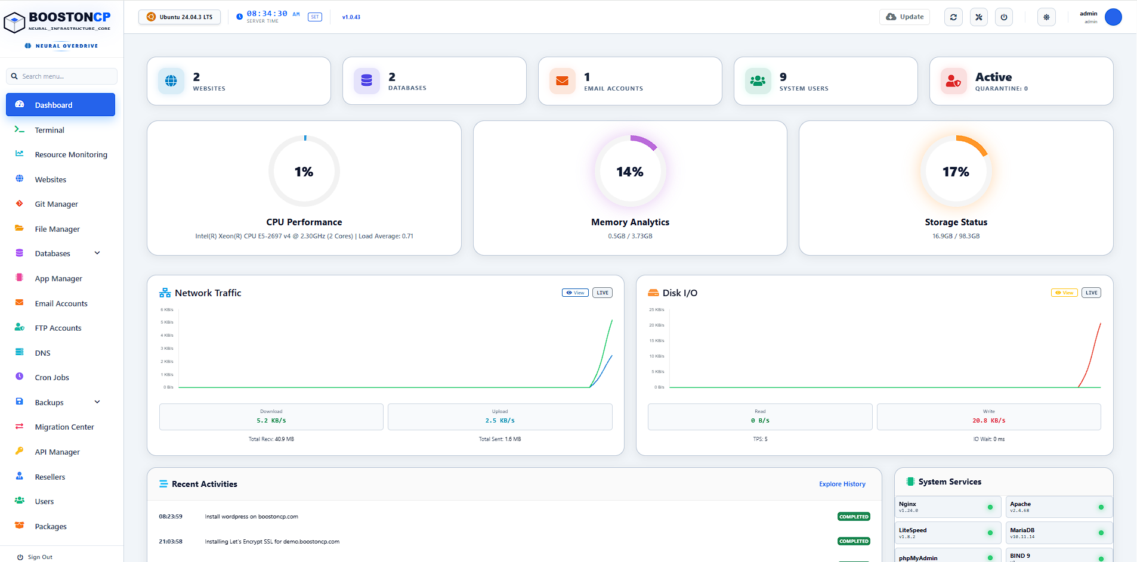Click the SET button next to server time
This screenshot has height=562, width=1137.
[x=315, y=17]
